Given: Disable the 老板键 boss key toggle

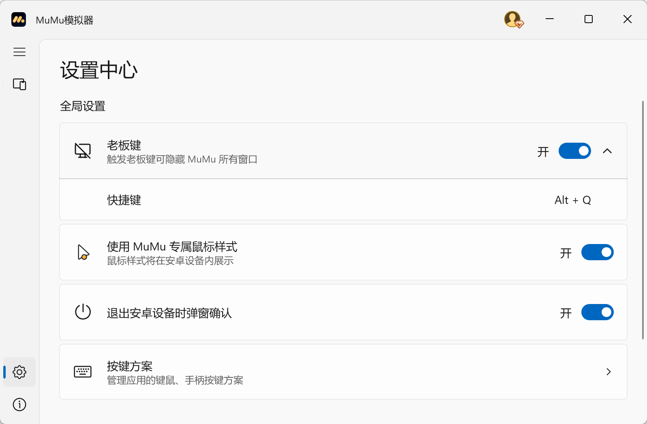Looking at the screenshot, I should pos(574,151).
